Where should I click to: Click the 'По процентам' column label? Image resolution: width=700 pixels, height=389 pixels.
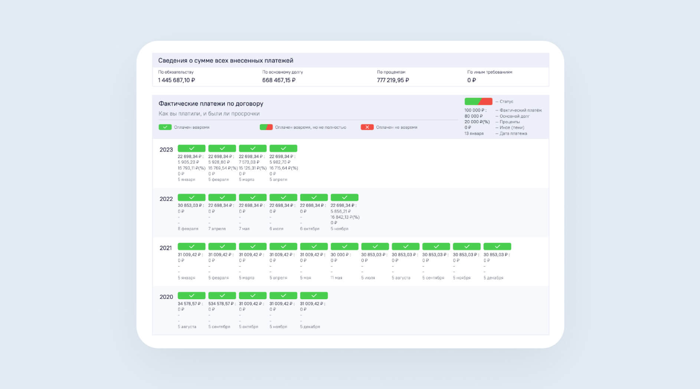point(391,72)
